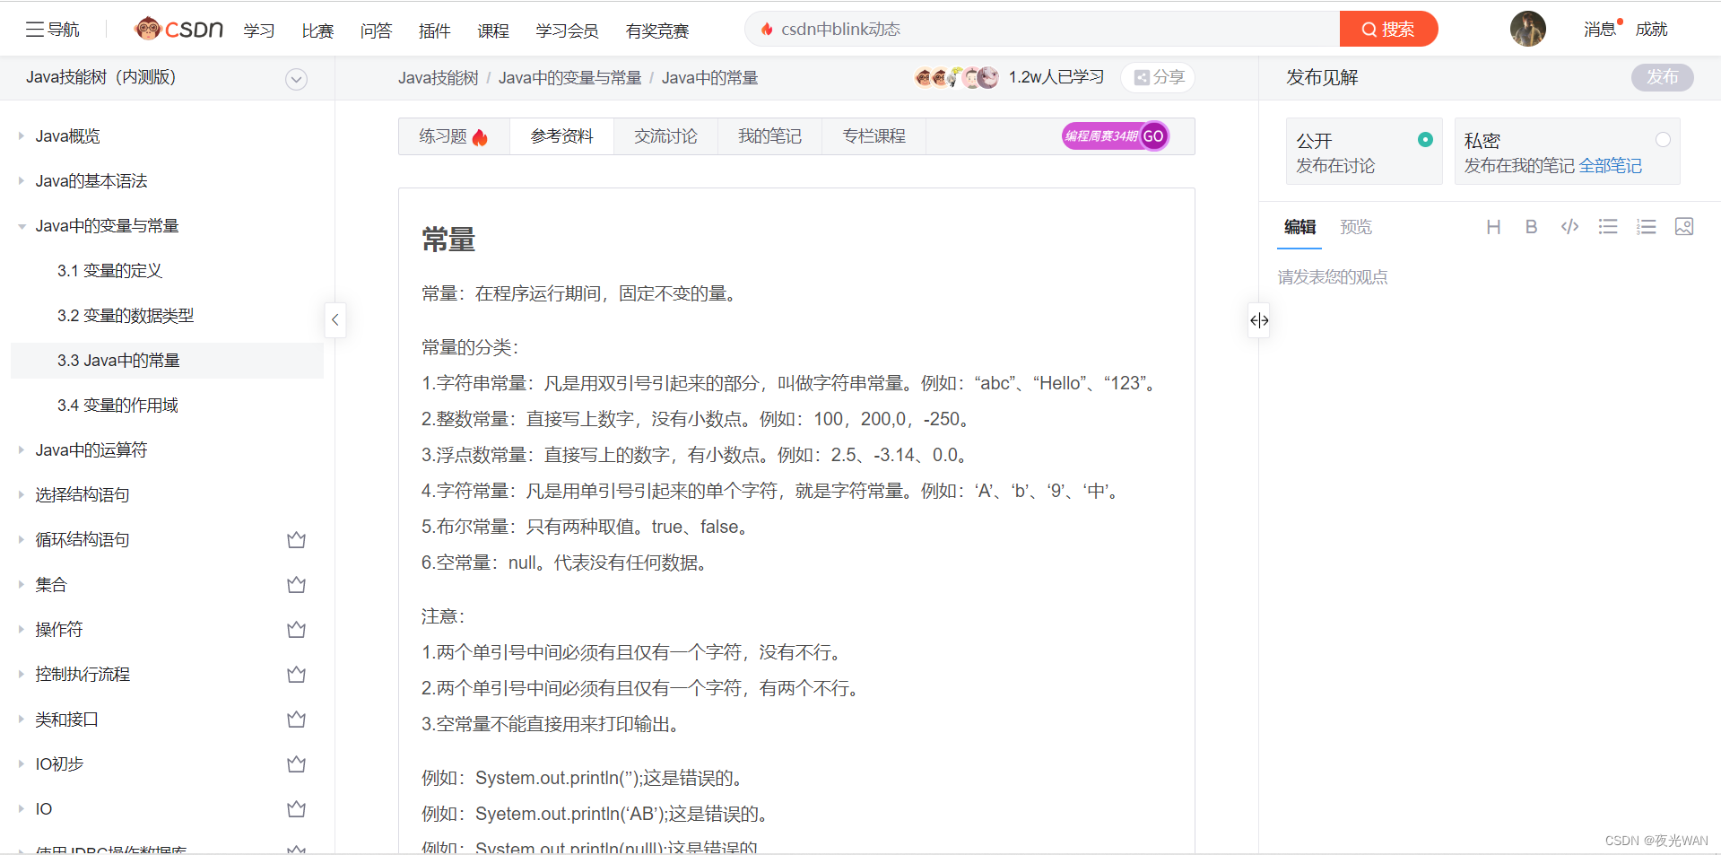The image size is (1721, 855).
Task: Collapse the Java中的变量与常量 tree node
Action: pyautogui.click(x=21, y=226)
